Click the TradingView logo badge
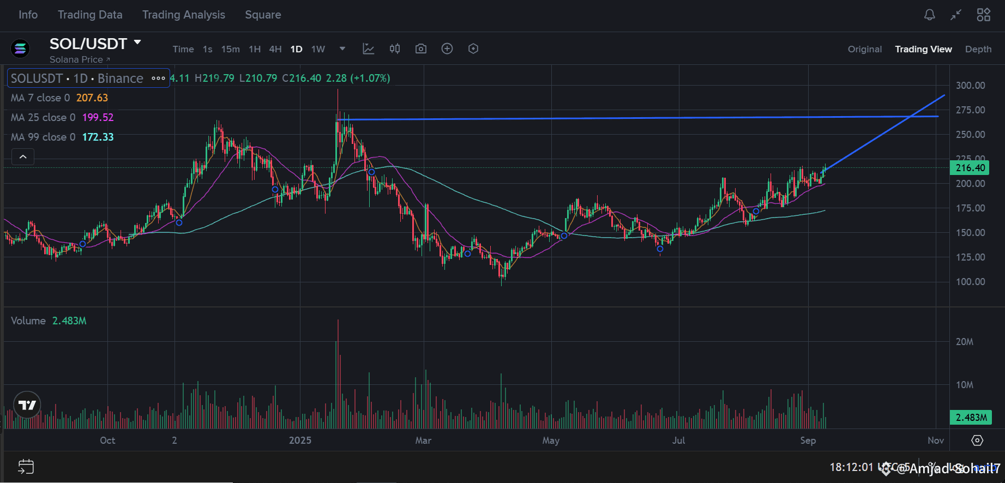1005x483 pixels. pyautogui.click(x=27, y=405)
